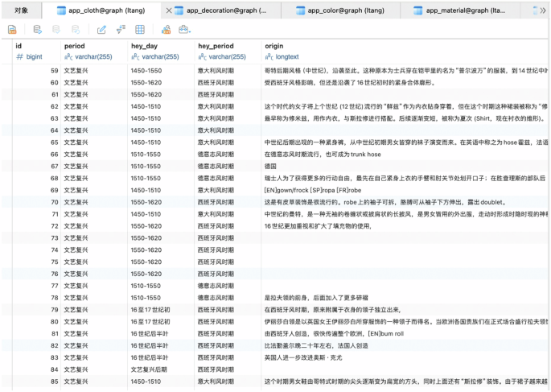Switch to the 对象 tab
This screenshot has width=551, height=392.
22,10
